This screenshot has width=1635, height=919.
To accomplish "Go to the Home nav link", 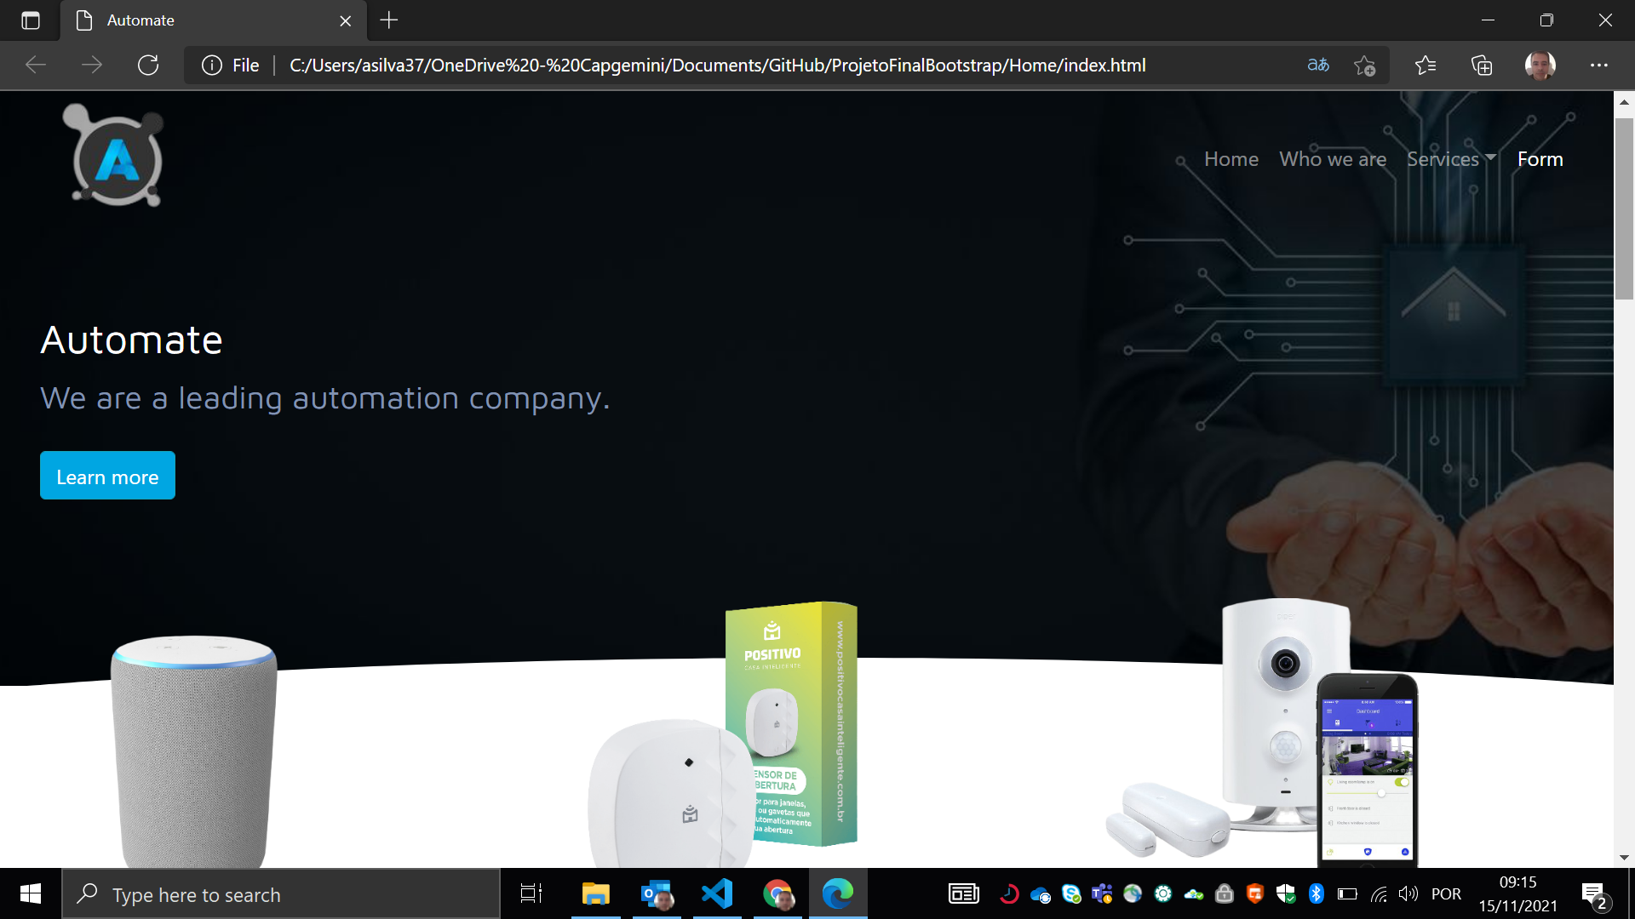I will [x=1231, y=159].
